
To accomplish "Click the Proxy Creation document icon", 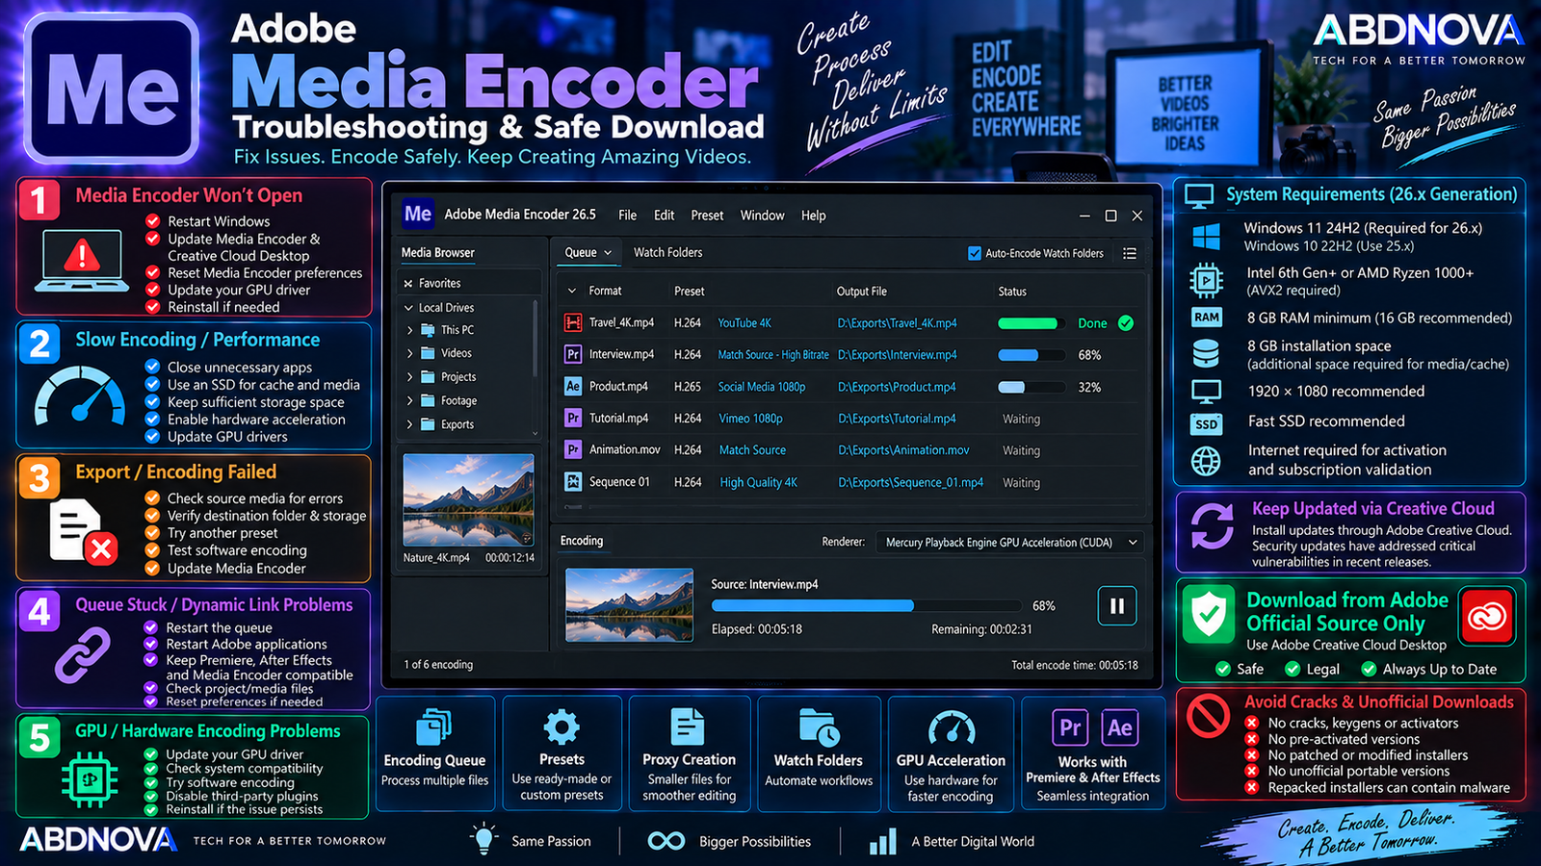I will (x=688, y=727).
